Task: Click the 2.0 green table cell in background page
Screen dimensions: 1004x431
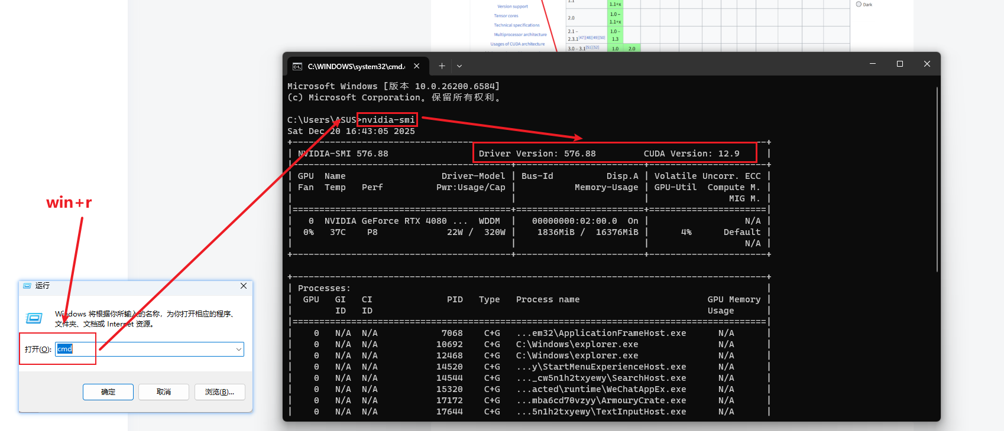Action: (x=632, y=48)
